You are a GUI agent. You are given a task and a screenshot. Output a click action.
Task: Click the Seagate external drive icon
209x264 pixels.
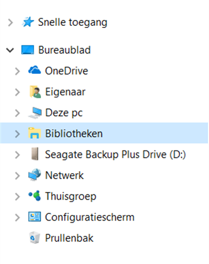(x=35, y=154)
